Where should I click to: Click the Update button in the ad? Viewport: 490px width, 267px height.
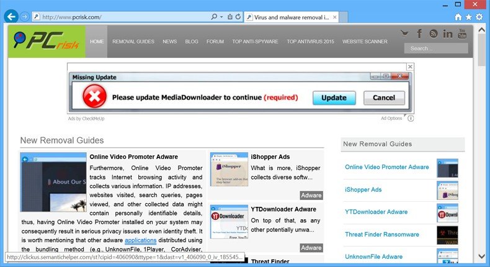point(334,97)
